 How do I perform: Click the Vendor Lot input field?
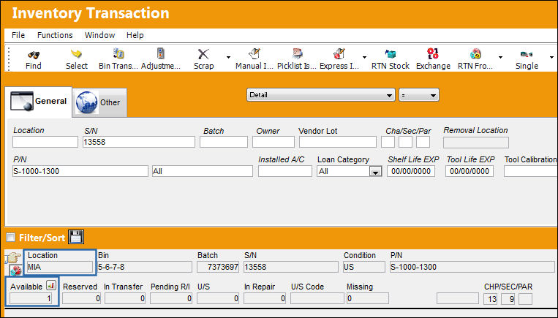tap(338, 142)
